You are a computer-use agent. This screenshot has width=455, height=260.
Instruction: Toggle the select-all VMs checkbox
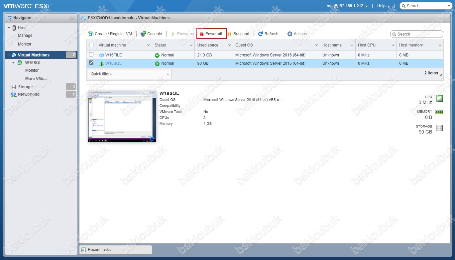[91, 45]
